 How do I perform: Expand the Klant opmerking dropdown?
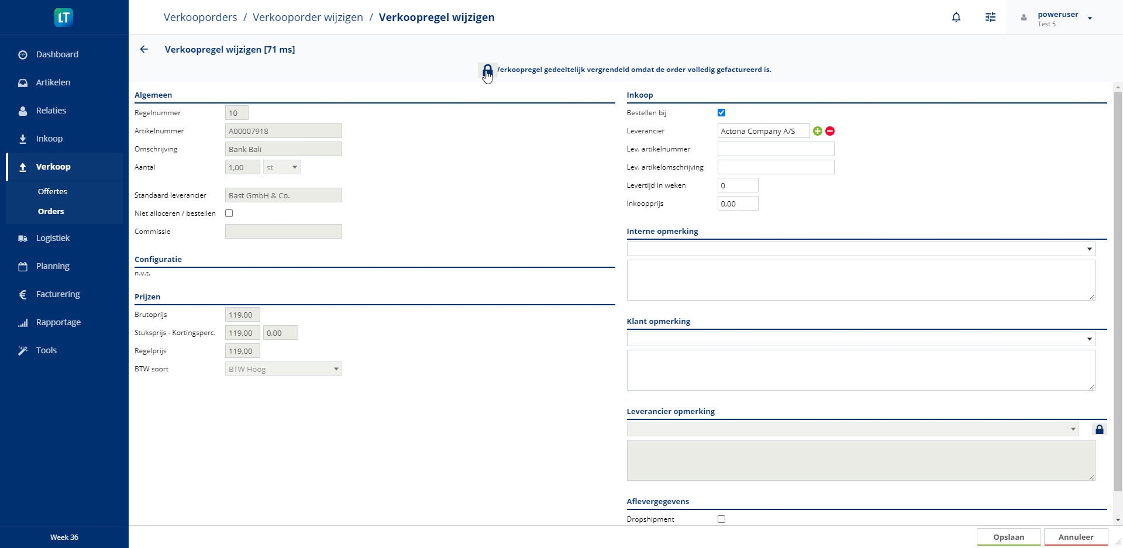[1089, 339]
